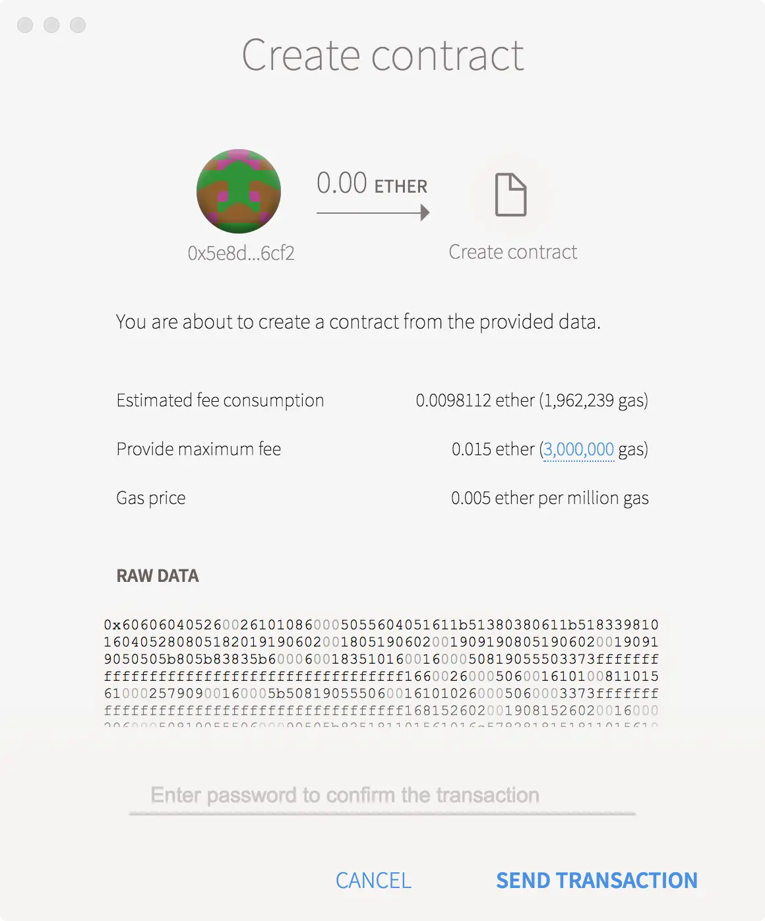Image resolution: width=765 pixels, height=921 pixels.
Task: Click the RAW DATA heading
Action: click(x=158, y=576)
